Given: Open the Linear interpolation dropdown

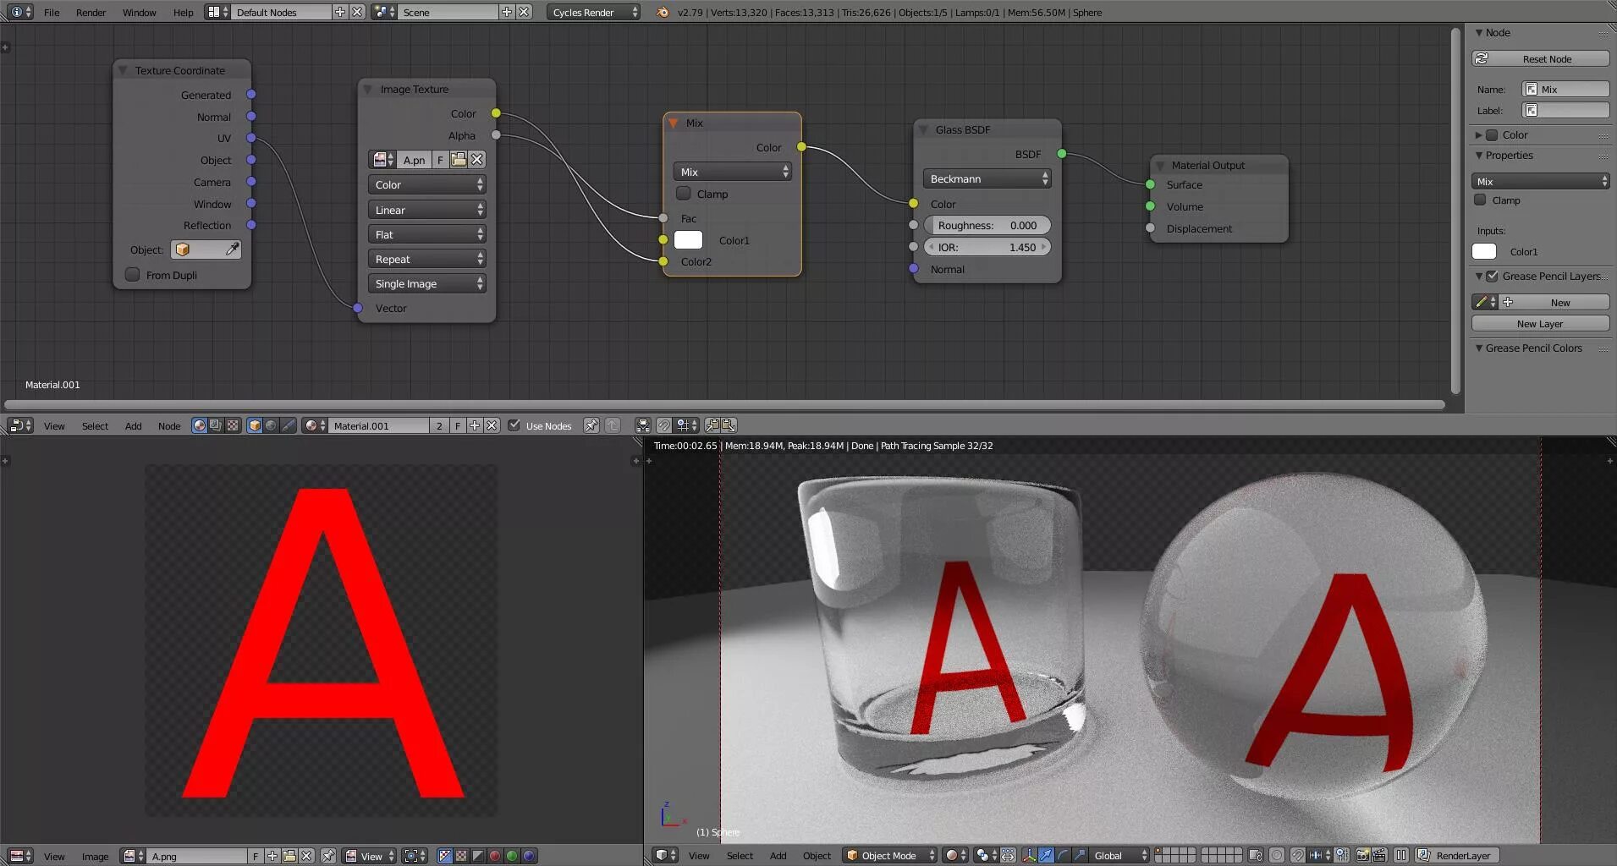Looking at the screenshot, I should (x=426, y=210).
